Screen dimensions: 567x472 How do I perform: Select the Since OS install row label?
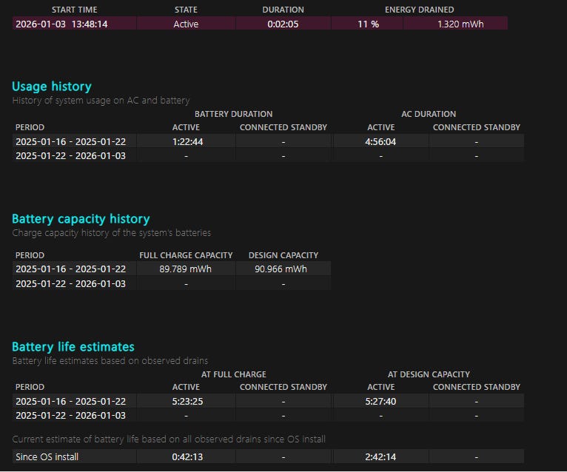[47, 456]
